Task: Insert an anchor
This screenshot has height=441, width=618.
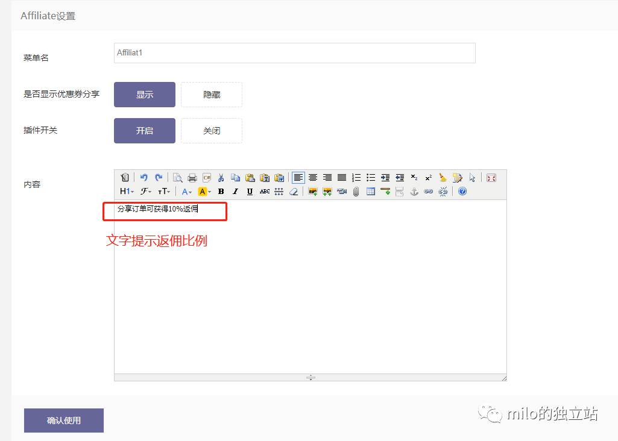Action: pos(414,192)
